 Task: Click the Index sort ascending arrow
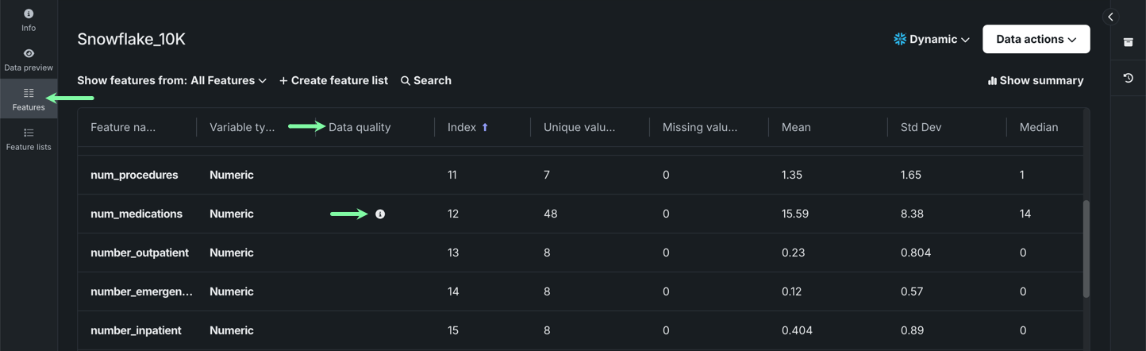coord(485,127)
